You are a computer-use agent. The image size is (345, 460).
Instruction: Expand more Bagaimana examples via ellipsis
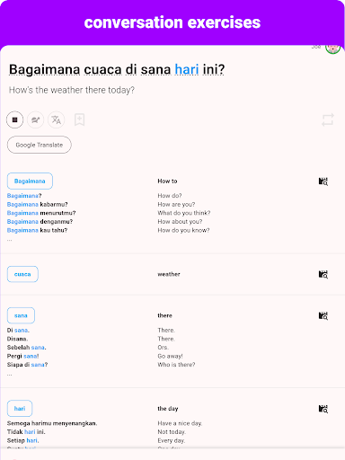[x=10, y=239]
